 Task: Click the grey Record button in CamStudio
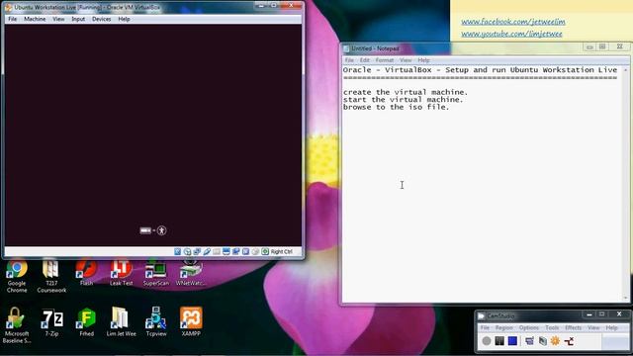(487, 341)
